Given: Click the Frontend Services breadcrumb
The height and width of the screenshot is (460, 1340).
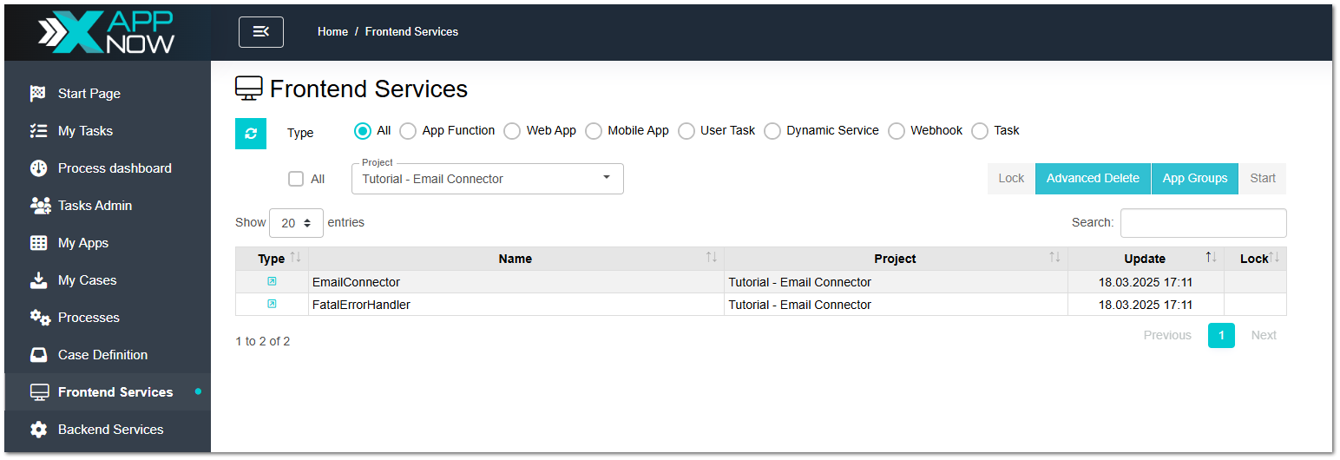Looking at the screenshot, I should (x=411, y=31).
